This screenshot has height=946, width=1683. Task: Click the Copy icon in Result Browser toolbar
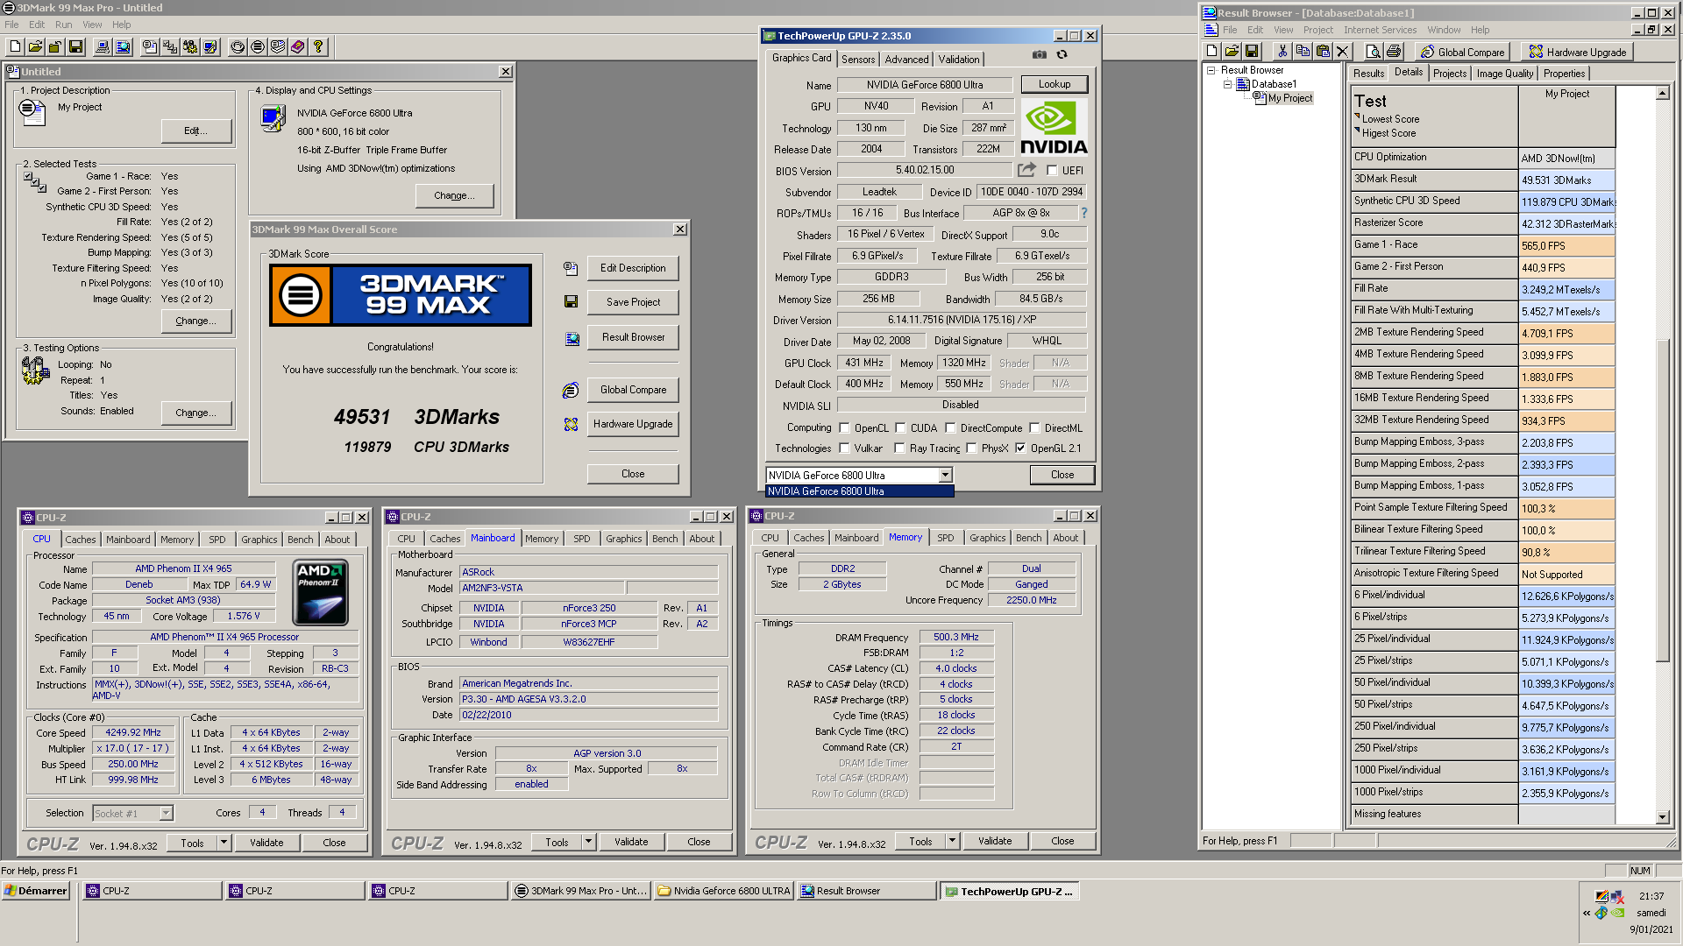1303,52
